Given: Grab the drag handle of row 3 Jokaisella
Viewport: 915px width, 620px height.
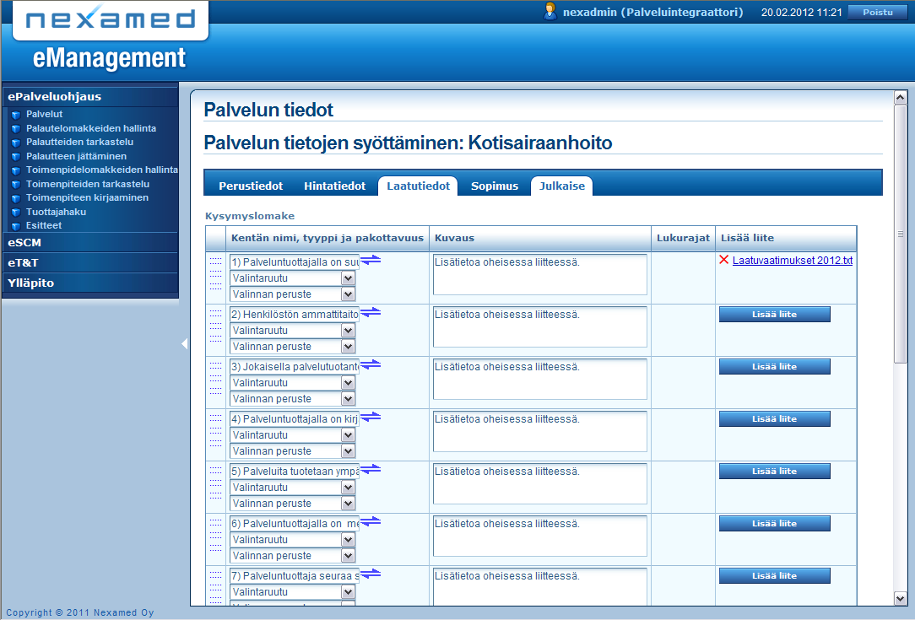Looking at the screenshot, I should (x=215, y=378).
